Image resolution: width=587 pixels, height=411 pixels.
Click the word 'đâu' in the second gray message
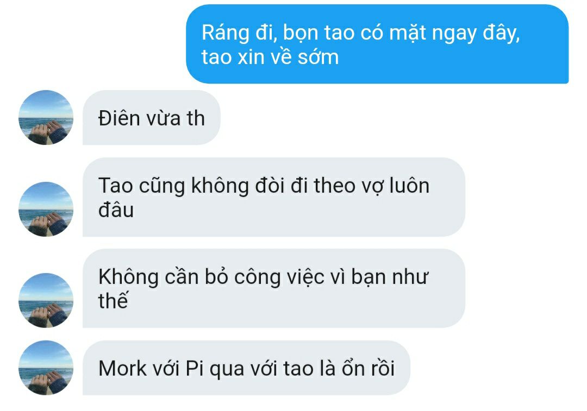pos(116,210)
